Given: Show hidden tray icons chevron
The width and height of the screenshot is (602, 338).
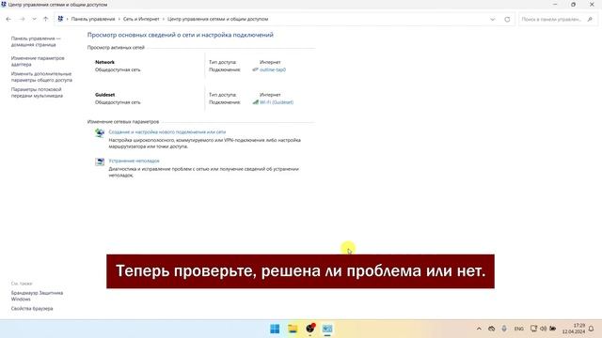Looking at the screenshot, I should pyautogui.click(x=479, y=329).
